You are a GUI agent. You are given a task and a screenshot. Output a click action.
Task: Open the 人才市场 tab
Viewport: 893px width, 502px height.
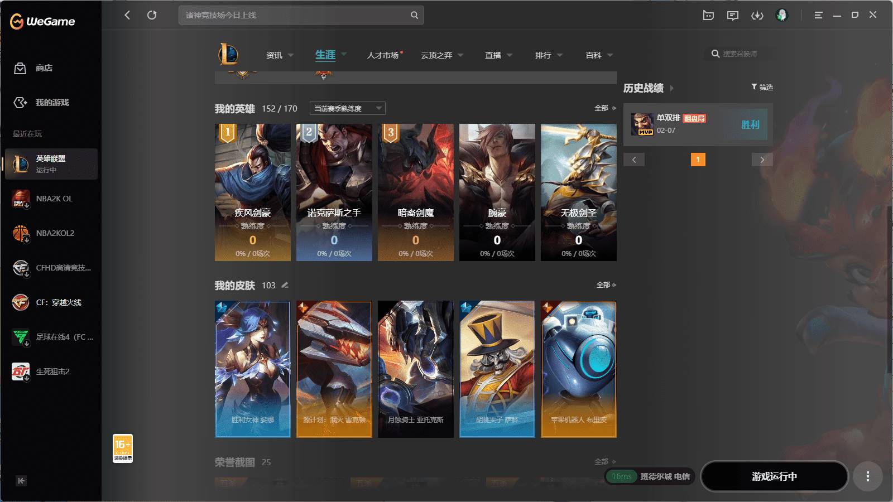click(383, 55)
